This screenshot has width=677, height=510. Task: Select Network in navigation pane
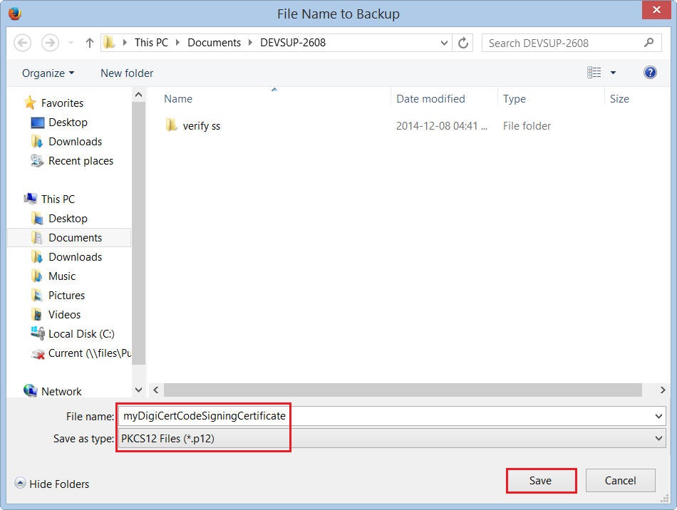tap(61, 392)
